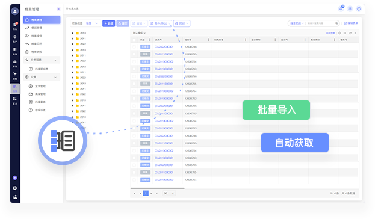The image size is (375, 219).
Task: Open the notification bell icon
Action: 341,9
